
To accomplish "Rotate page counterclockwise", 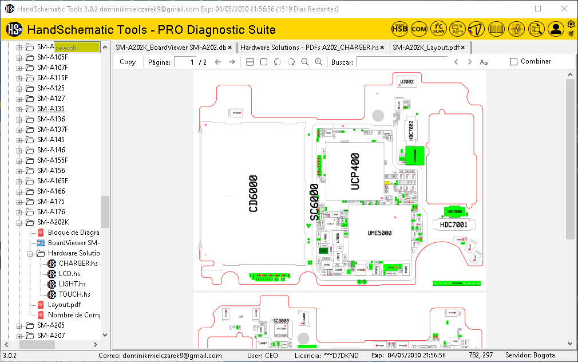I will coord(277,62).
